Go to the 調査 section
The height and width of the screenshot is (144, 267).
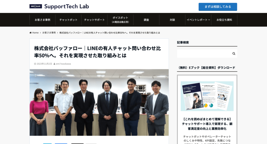coord(146,20)
